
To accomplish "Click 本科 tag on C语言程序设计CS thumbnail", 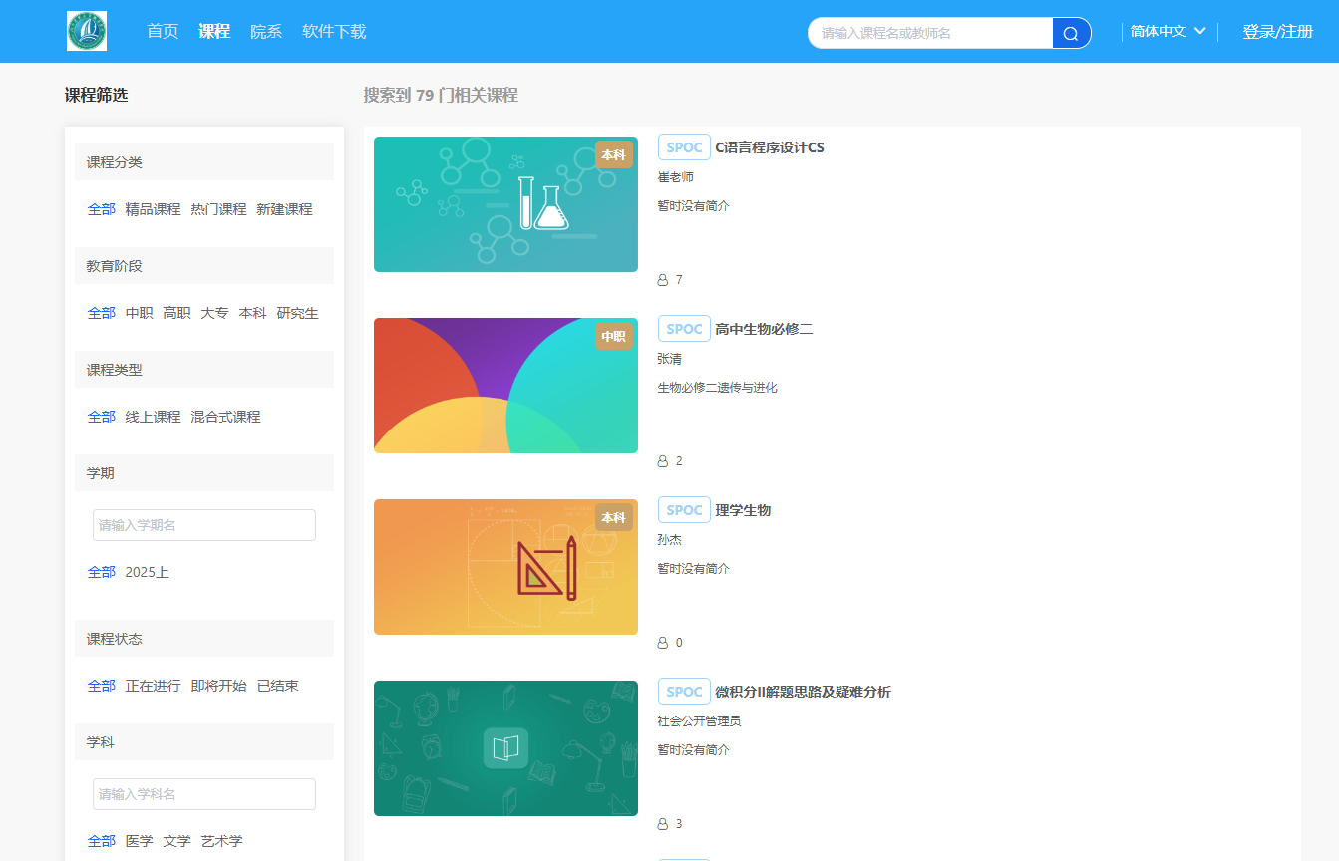I will [614, 154].
